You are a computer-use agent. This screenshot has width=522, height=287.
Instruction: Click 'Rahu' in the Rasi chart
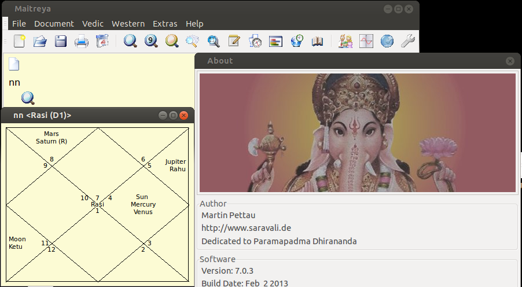(x=178, y=169)
